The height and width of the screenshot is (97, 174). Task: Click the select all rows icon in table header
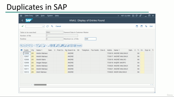21,50
